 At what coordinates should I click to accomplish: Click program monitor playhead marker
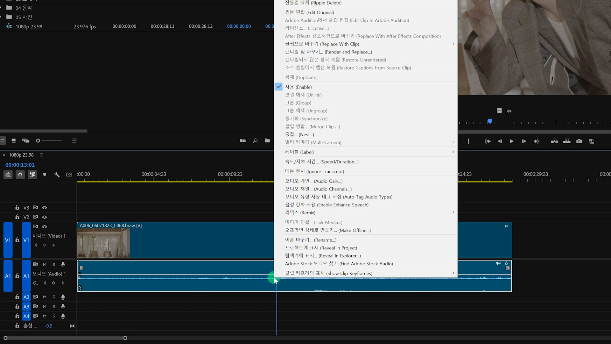(x=490, y=121)
